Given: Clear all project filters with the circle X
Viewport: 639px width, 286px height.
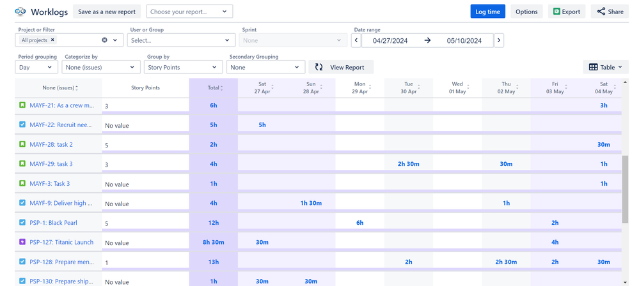Looking at the screenshot, I should click(x=104, y=40).
